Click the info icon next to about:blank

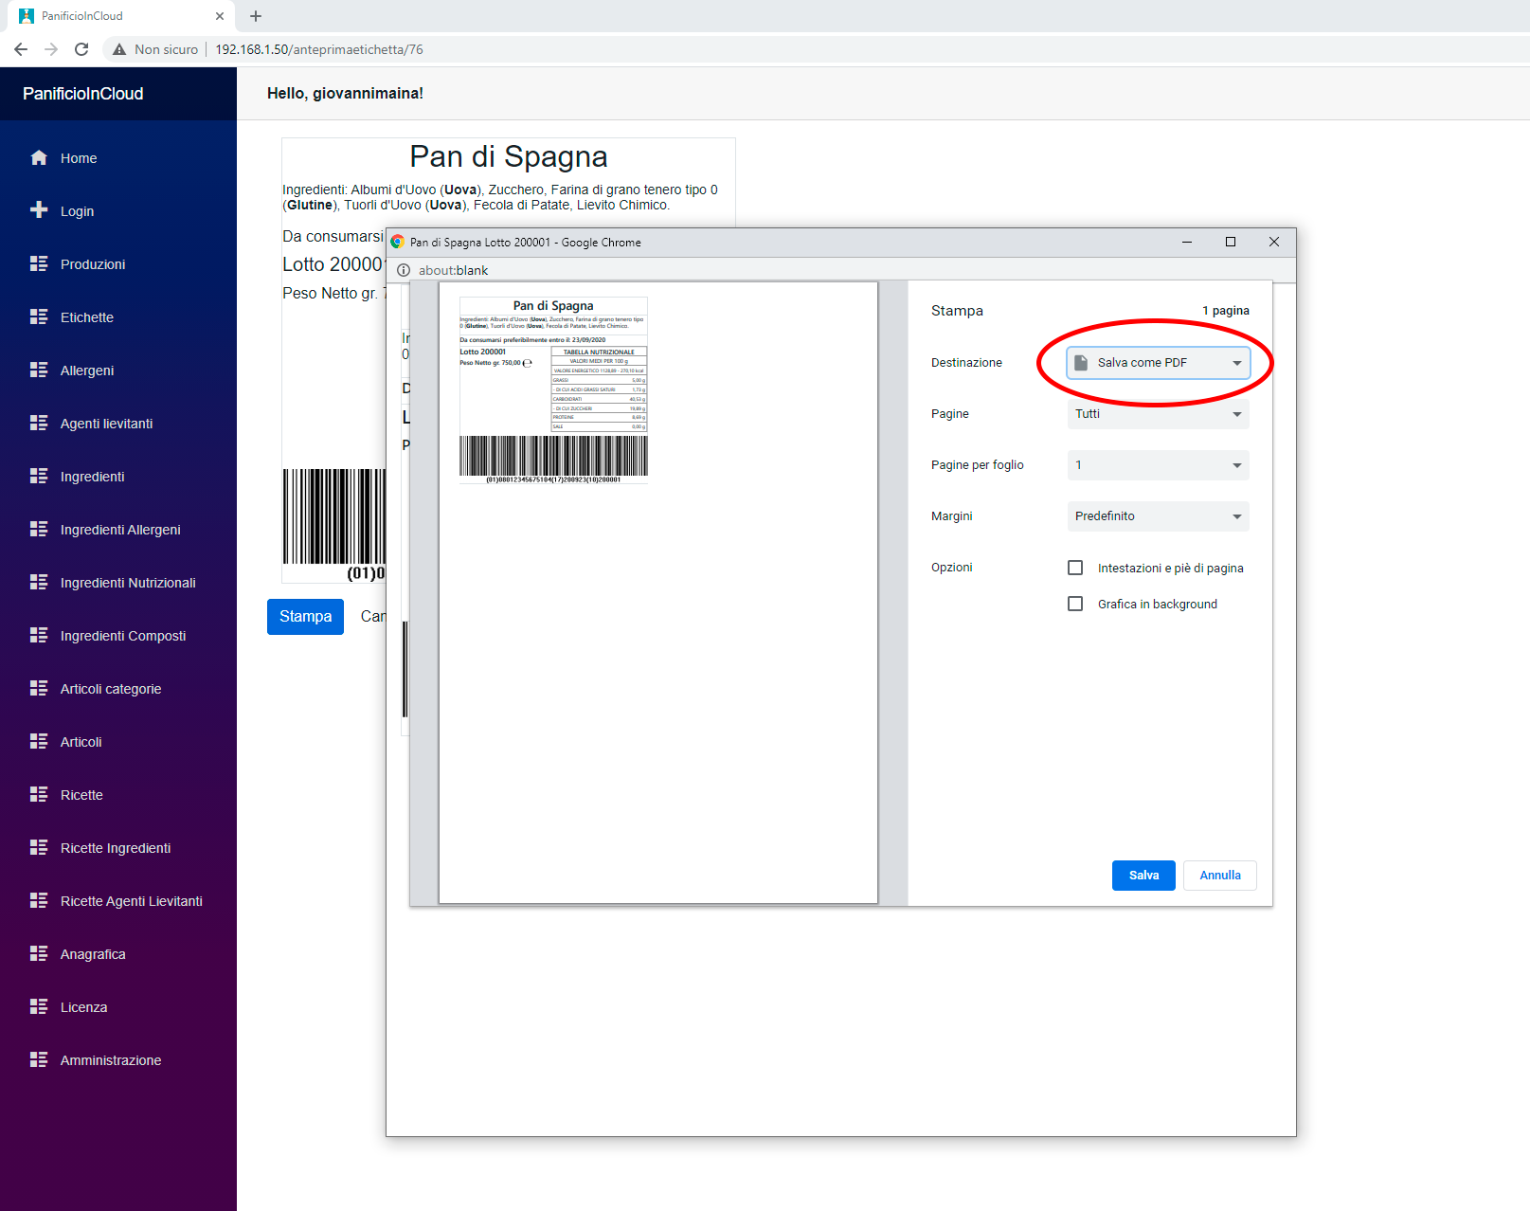click(404, 270)
